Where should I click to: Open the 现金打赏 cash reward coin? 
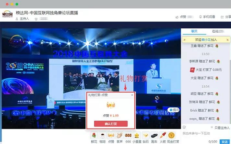coord(172,135)
